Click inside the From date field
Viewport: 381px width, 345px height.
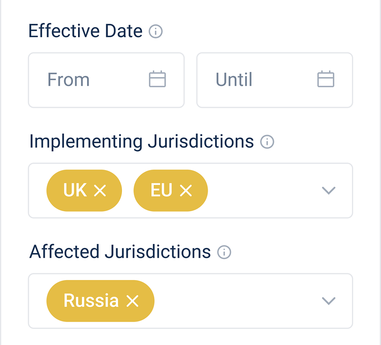coord(90,80)
